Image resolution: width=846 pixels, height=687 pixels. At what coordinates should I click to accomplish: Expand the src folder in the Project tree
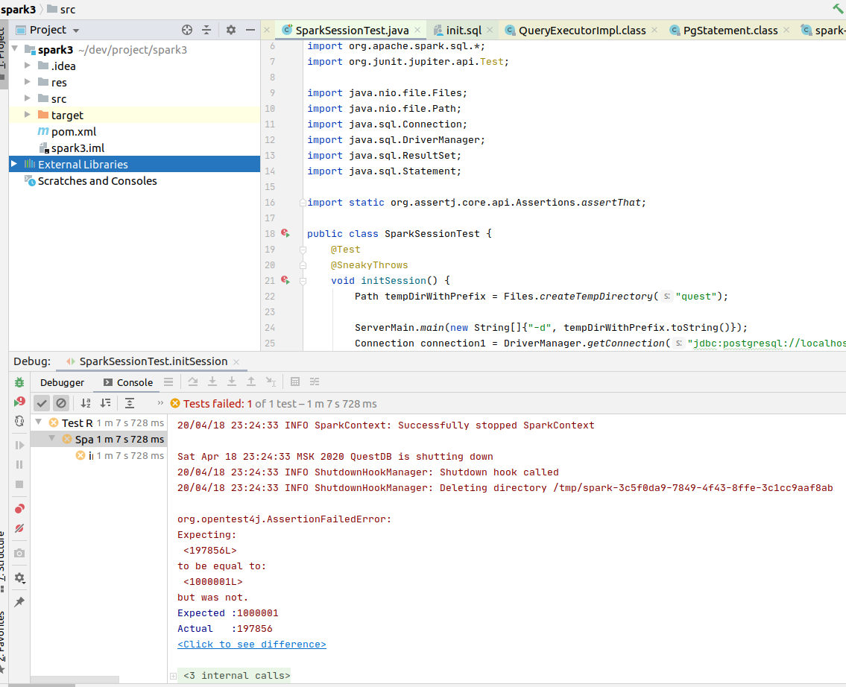28,98
